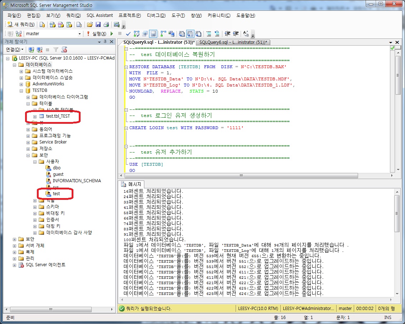
Task: Click the last Object Explorer toolbar icon
Action: [x=64, y=50]
